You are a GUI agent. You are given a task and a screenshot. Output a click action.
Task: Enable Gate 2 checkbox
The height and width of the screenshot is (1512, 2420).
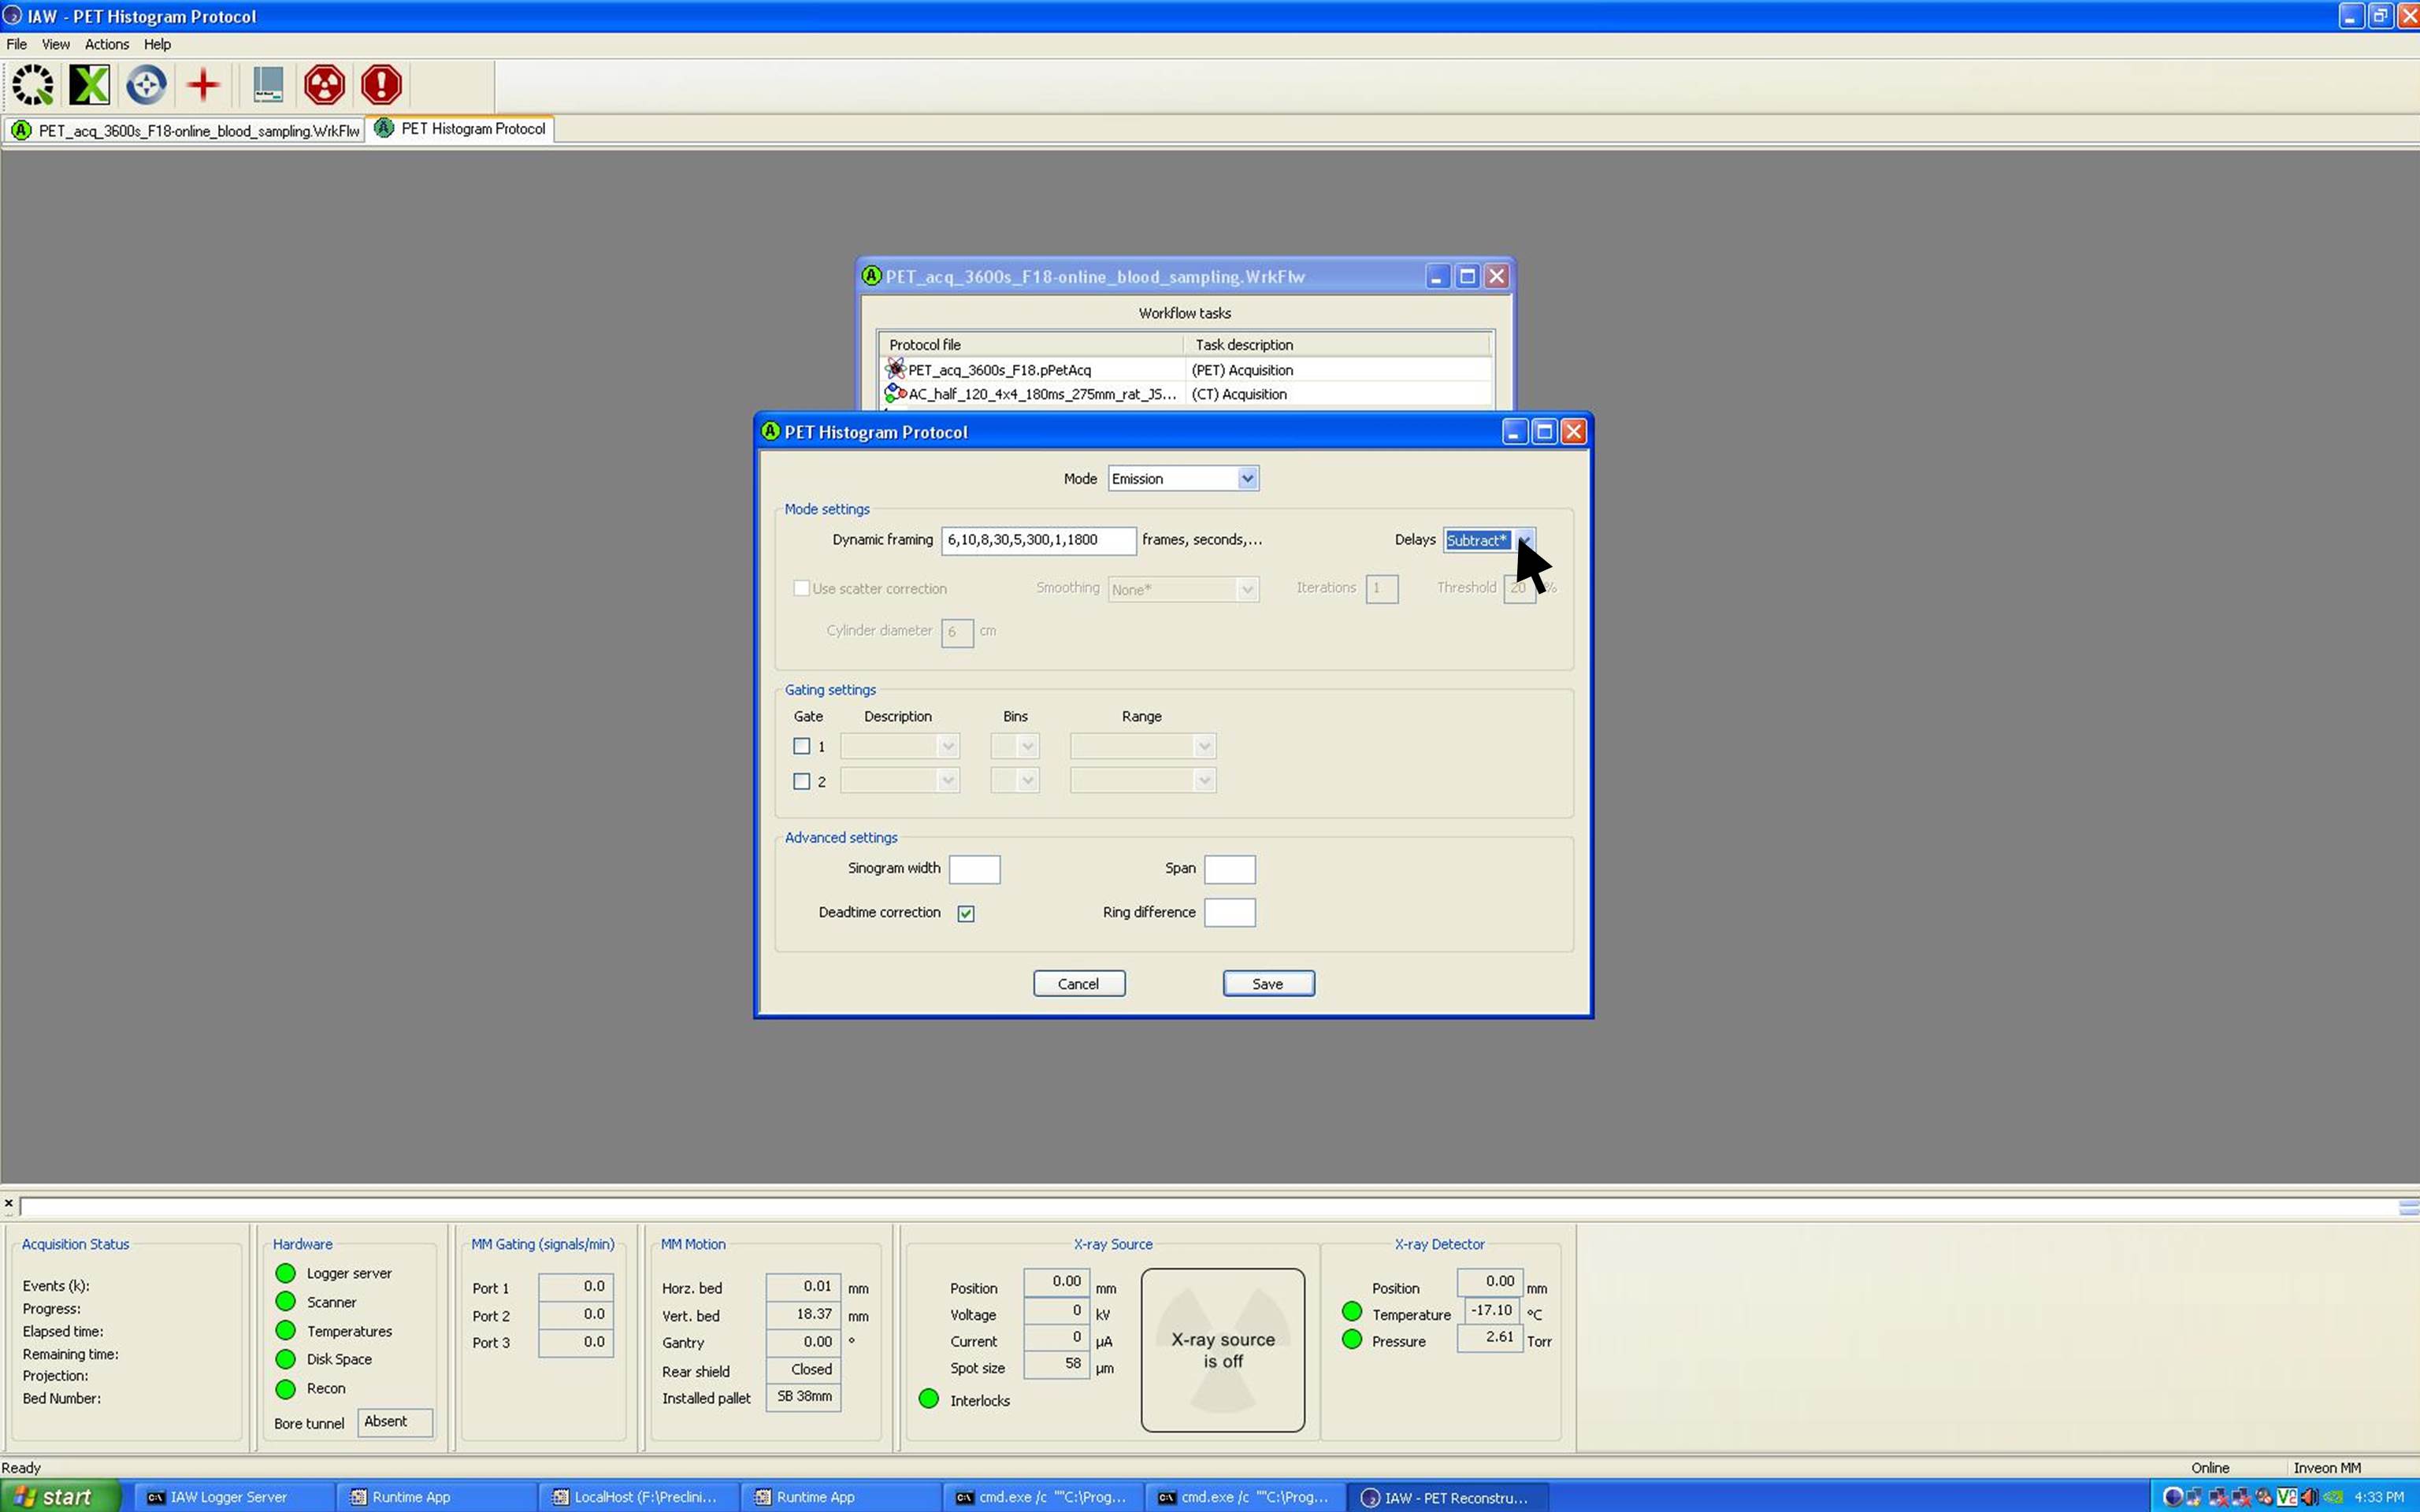point(801,781)
